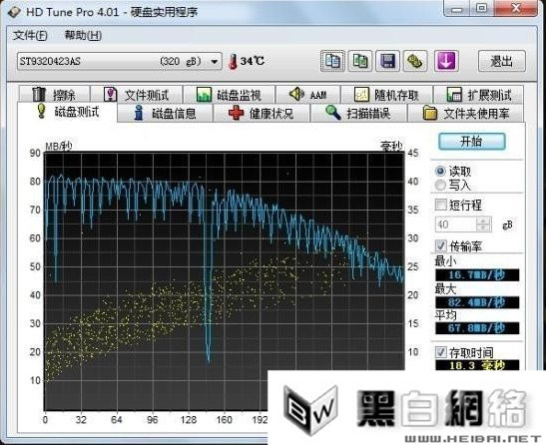Open the 随机存取 tab

[386, 95]
